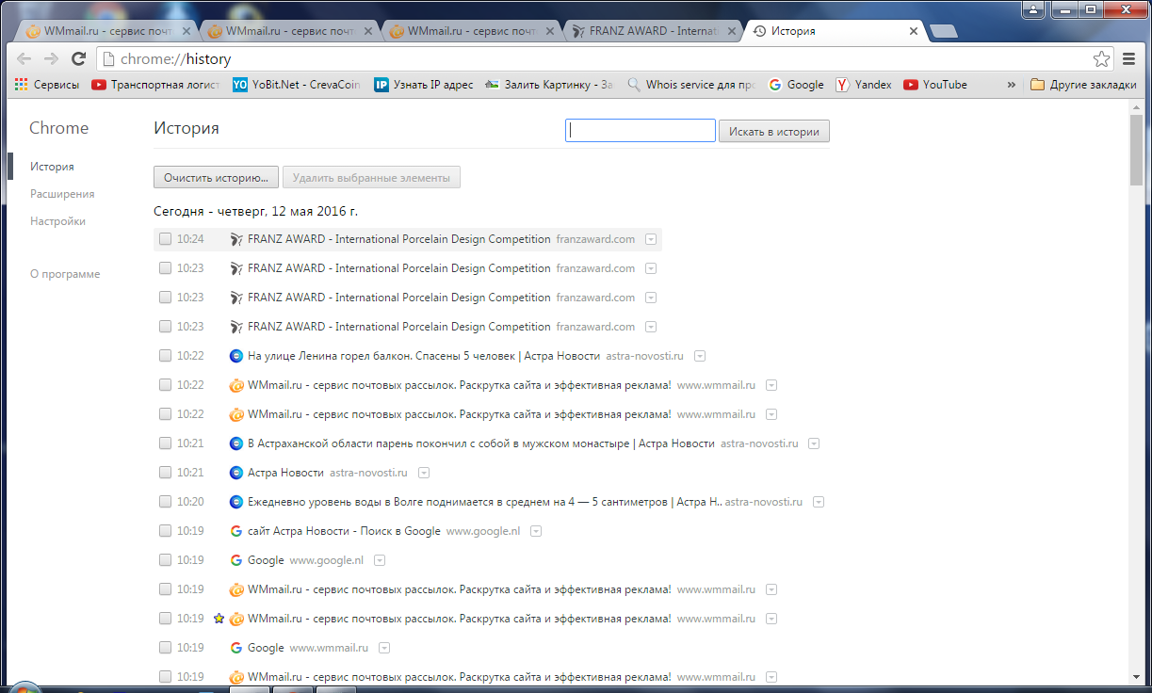The image size is (1152, 693).
Task: Open dropdown for В Астраханской области entry
Action: [x=814, y=443]
